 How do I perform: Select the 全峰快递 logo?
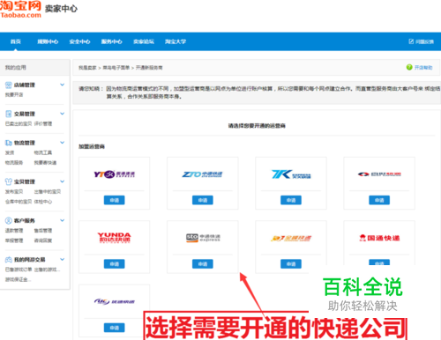coord(291,238)
